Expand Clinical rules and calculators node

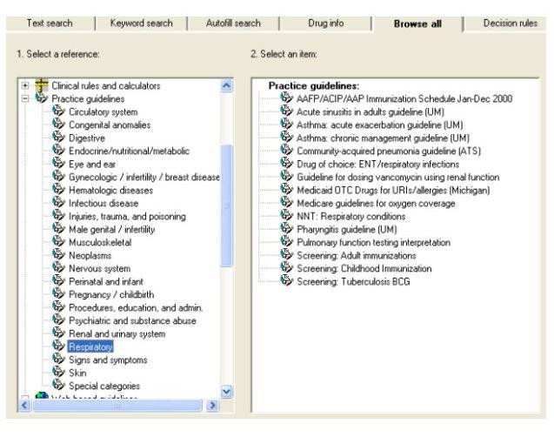point(25,85)
